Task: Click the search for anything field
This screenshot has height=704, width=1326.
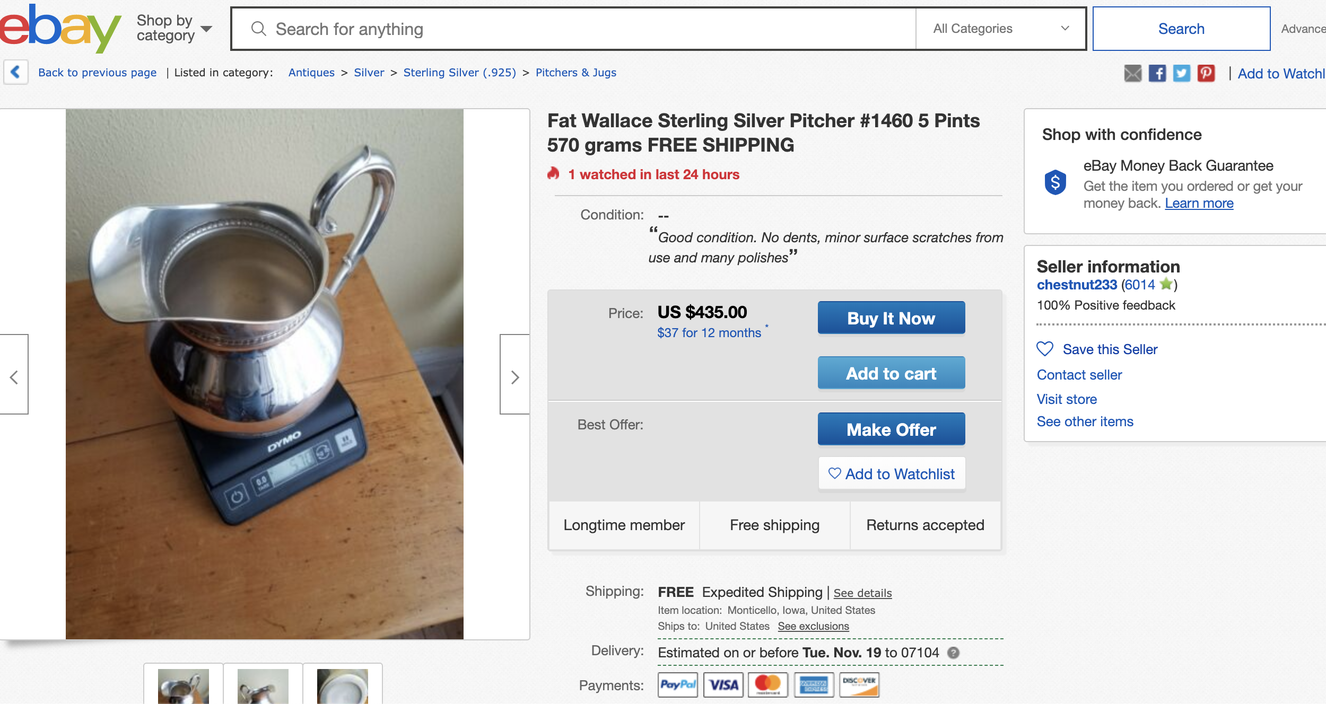Action: pyautogui.click(x=583, y=29)
